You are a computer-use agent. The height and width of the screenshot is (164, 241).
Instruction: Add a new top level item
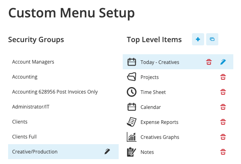point(198,39)
